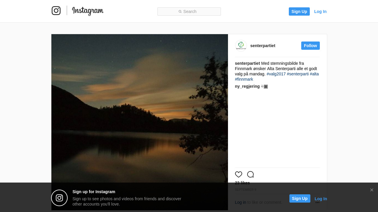Open ny_regjering commenter profile
The height and width of the screenshot is (212, 378).
click(x=247, y=86)
